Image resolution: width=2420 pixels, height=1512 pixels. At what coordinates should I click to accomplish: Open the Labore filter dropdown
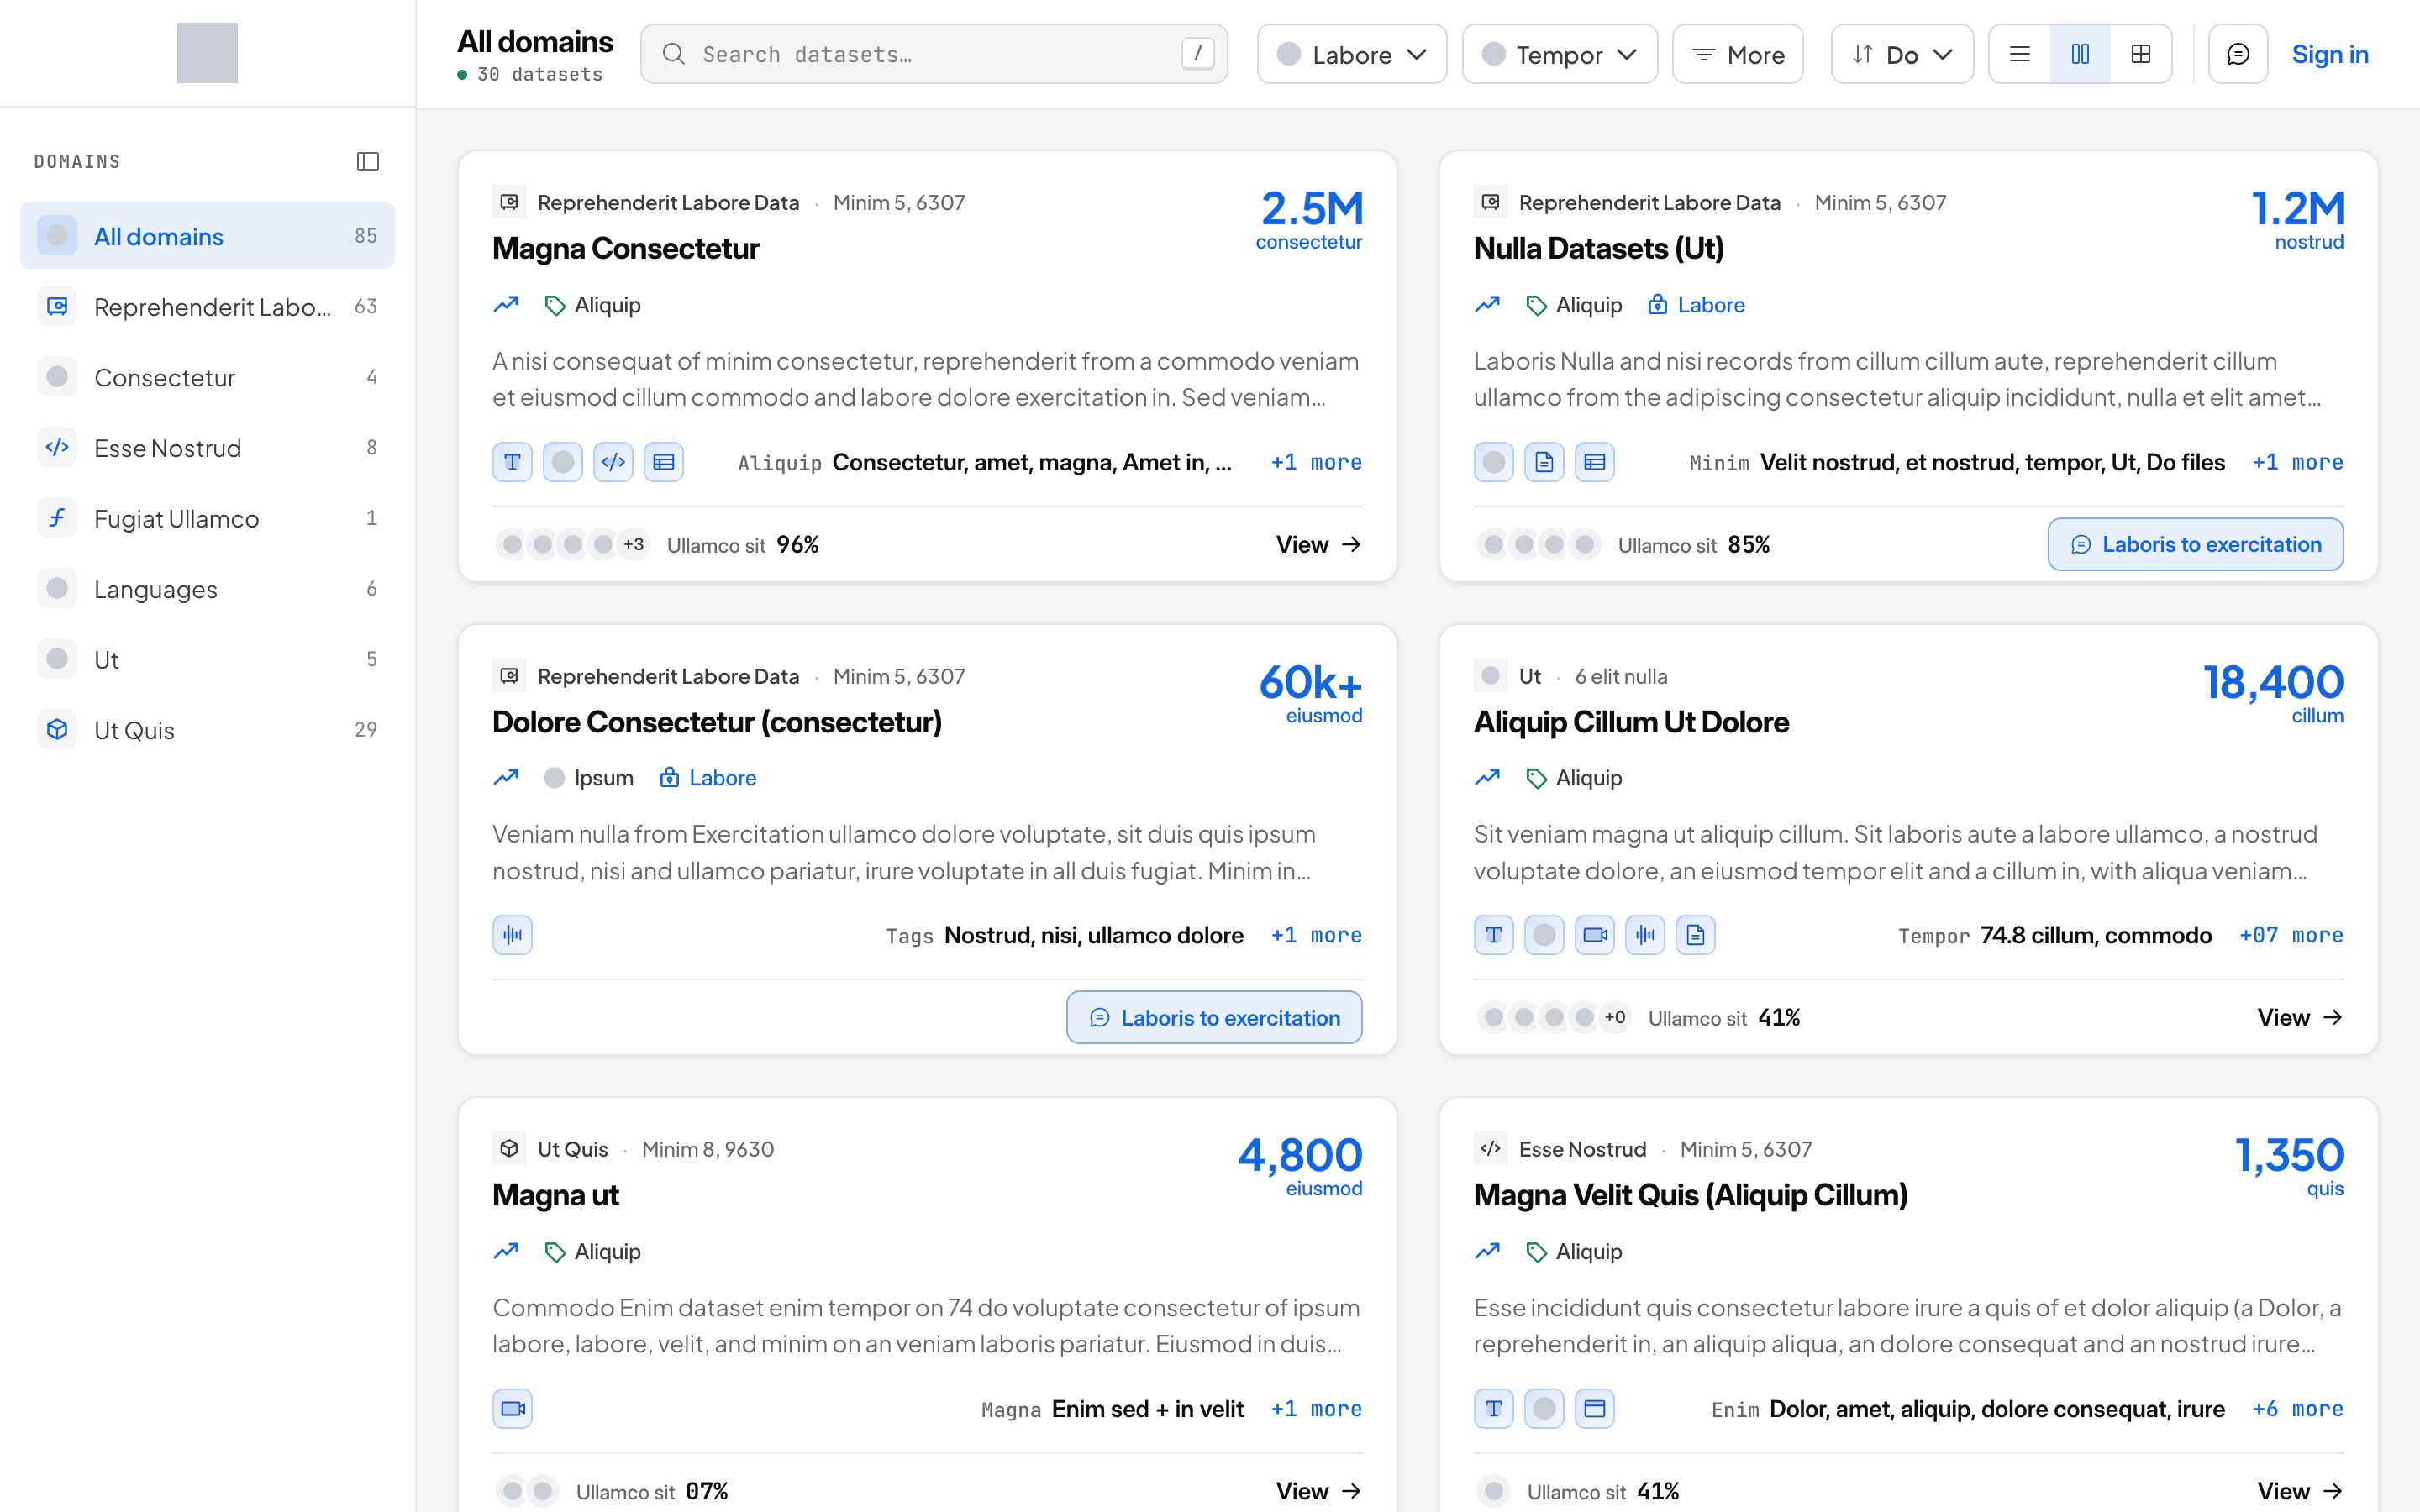1351,54
